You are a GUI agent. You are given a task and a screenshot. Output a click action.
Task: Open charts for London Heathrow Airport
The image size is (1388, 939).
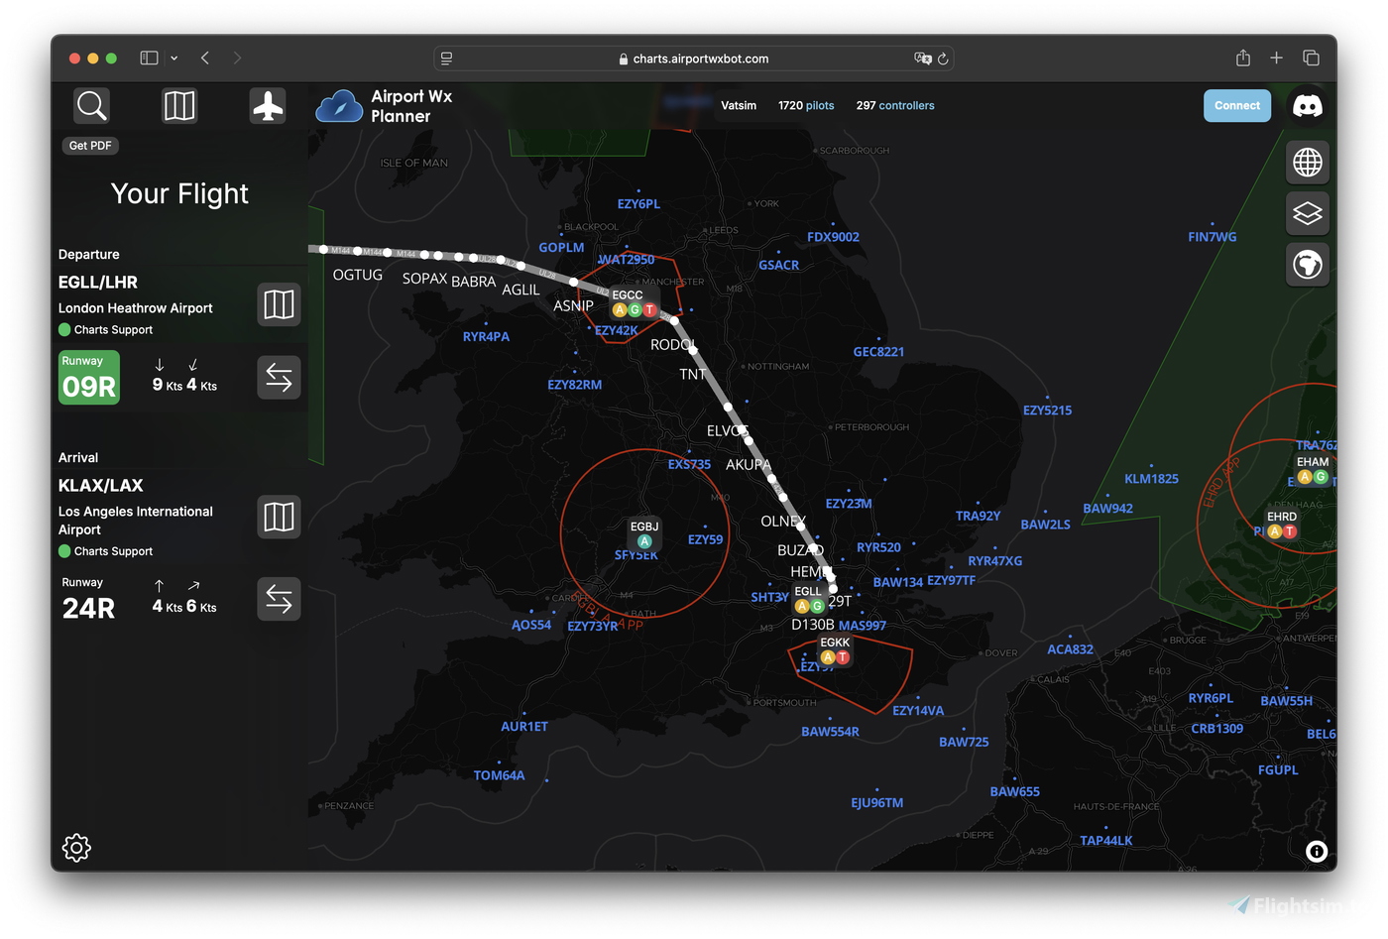coord(279,304)
